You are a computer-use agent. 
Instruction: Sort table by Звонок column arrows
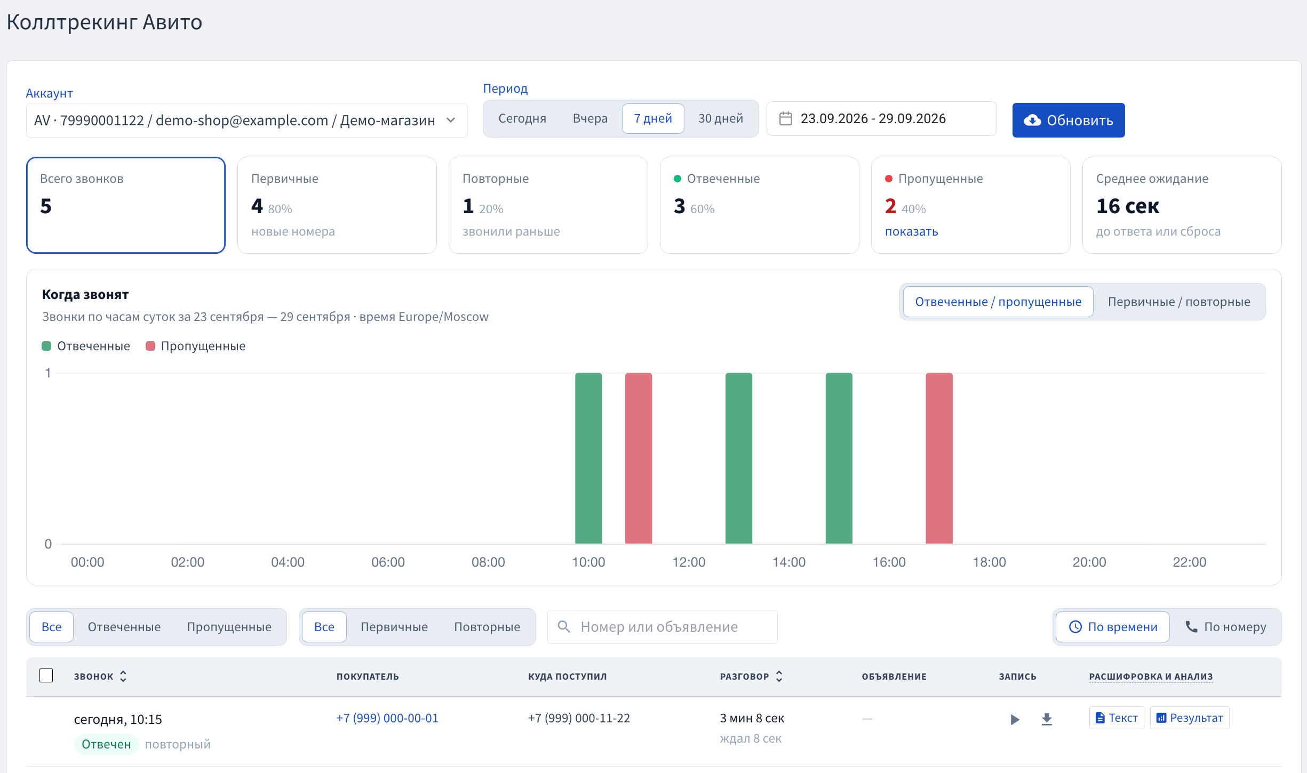click(x=123, y=676)
